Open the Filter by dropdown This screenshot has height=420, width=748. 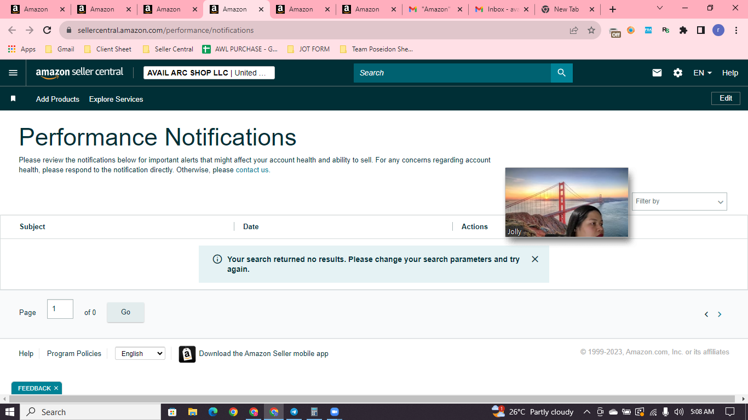point(680,201)
